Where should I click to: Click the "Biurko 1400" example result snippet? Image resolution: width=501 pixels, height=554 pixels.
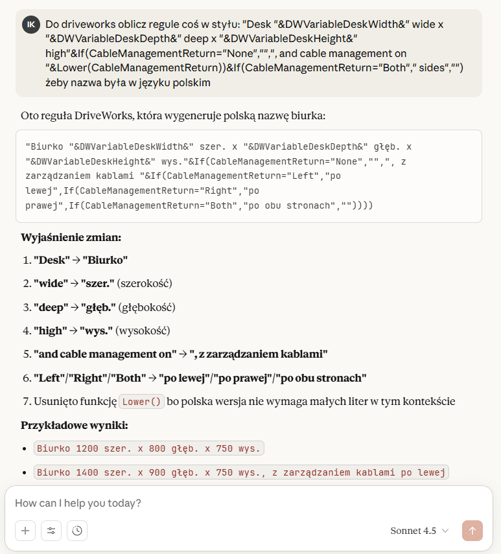tap(241, 472)
